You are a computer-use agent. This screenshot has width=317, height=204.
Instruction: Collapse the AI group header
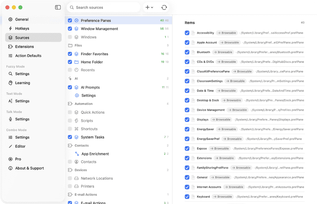(x=118, y=79)
